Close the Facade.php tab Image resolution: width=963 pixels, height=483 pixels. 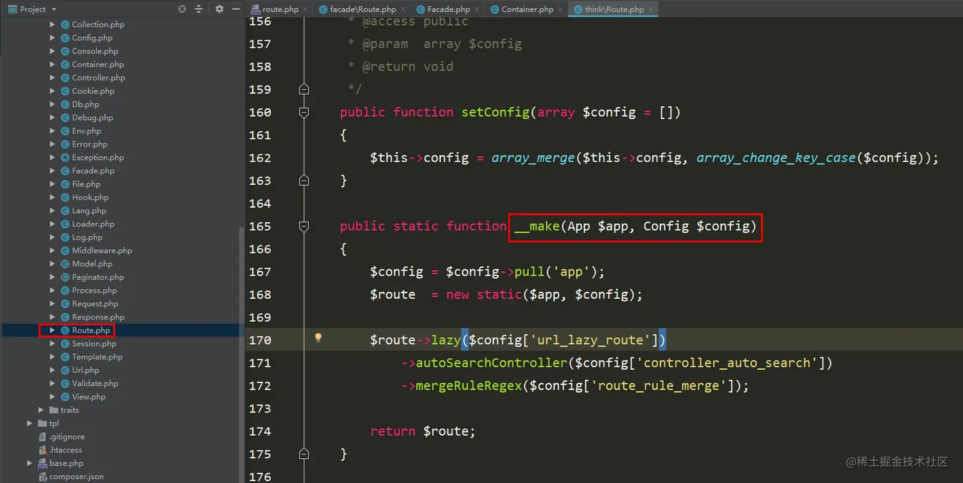pyautogui.click(x=477, y=9)
